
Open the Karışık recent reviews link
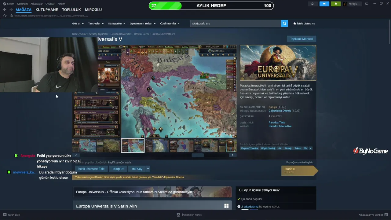click(273, 107)
